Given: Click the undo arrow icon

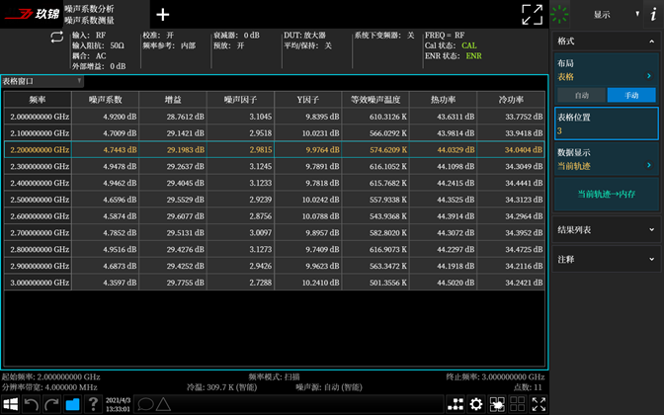Looking at the screenshot, I should (32, 404).
